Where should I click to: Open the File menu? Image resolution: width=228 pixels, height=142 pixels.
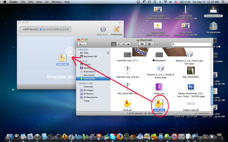23,2
